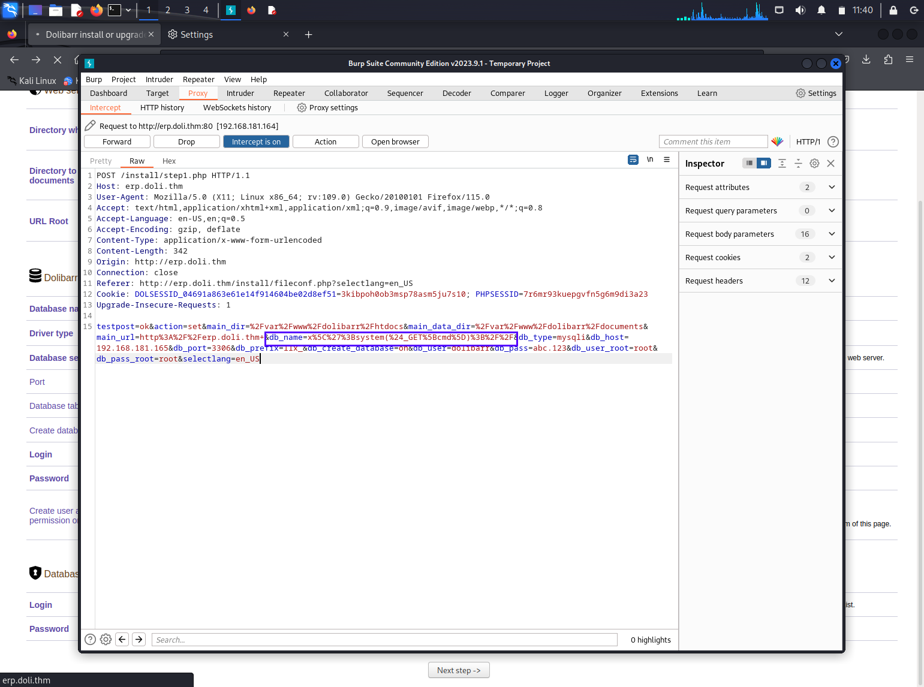Viewport: 924px width, 687px height.
Task: Collapse all Inspector sections icon
Action: [798, 163]
